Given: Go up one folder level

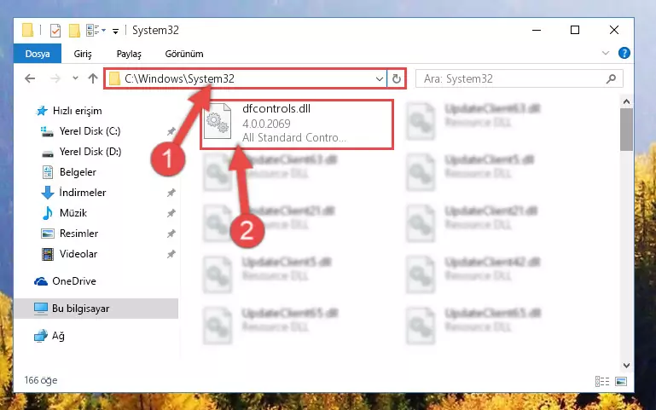Looking at the screenshot, I should point(93,78).
